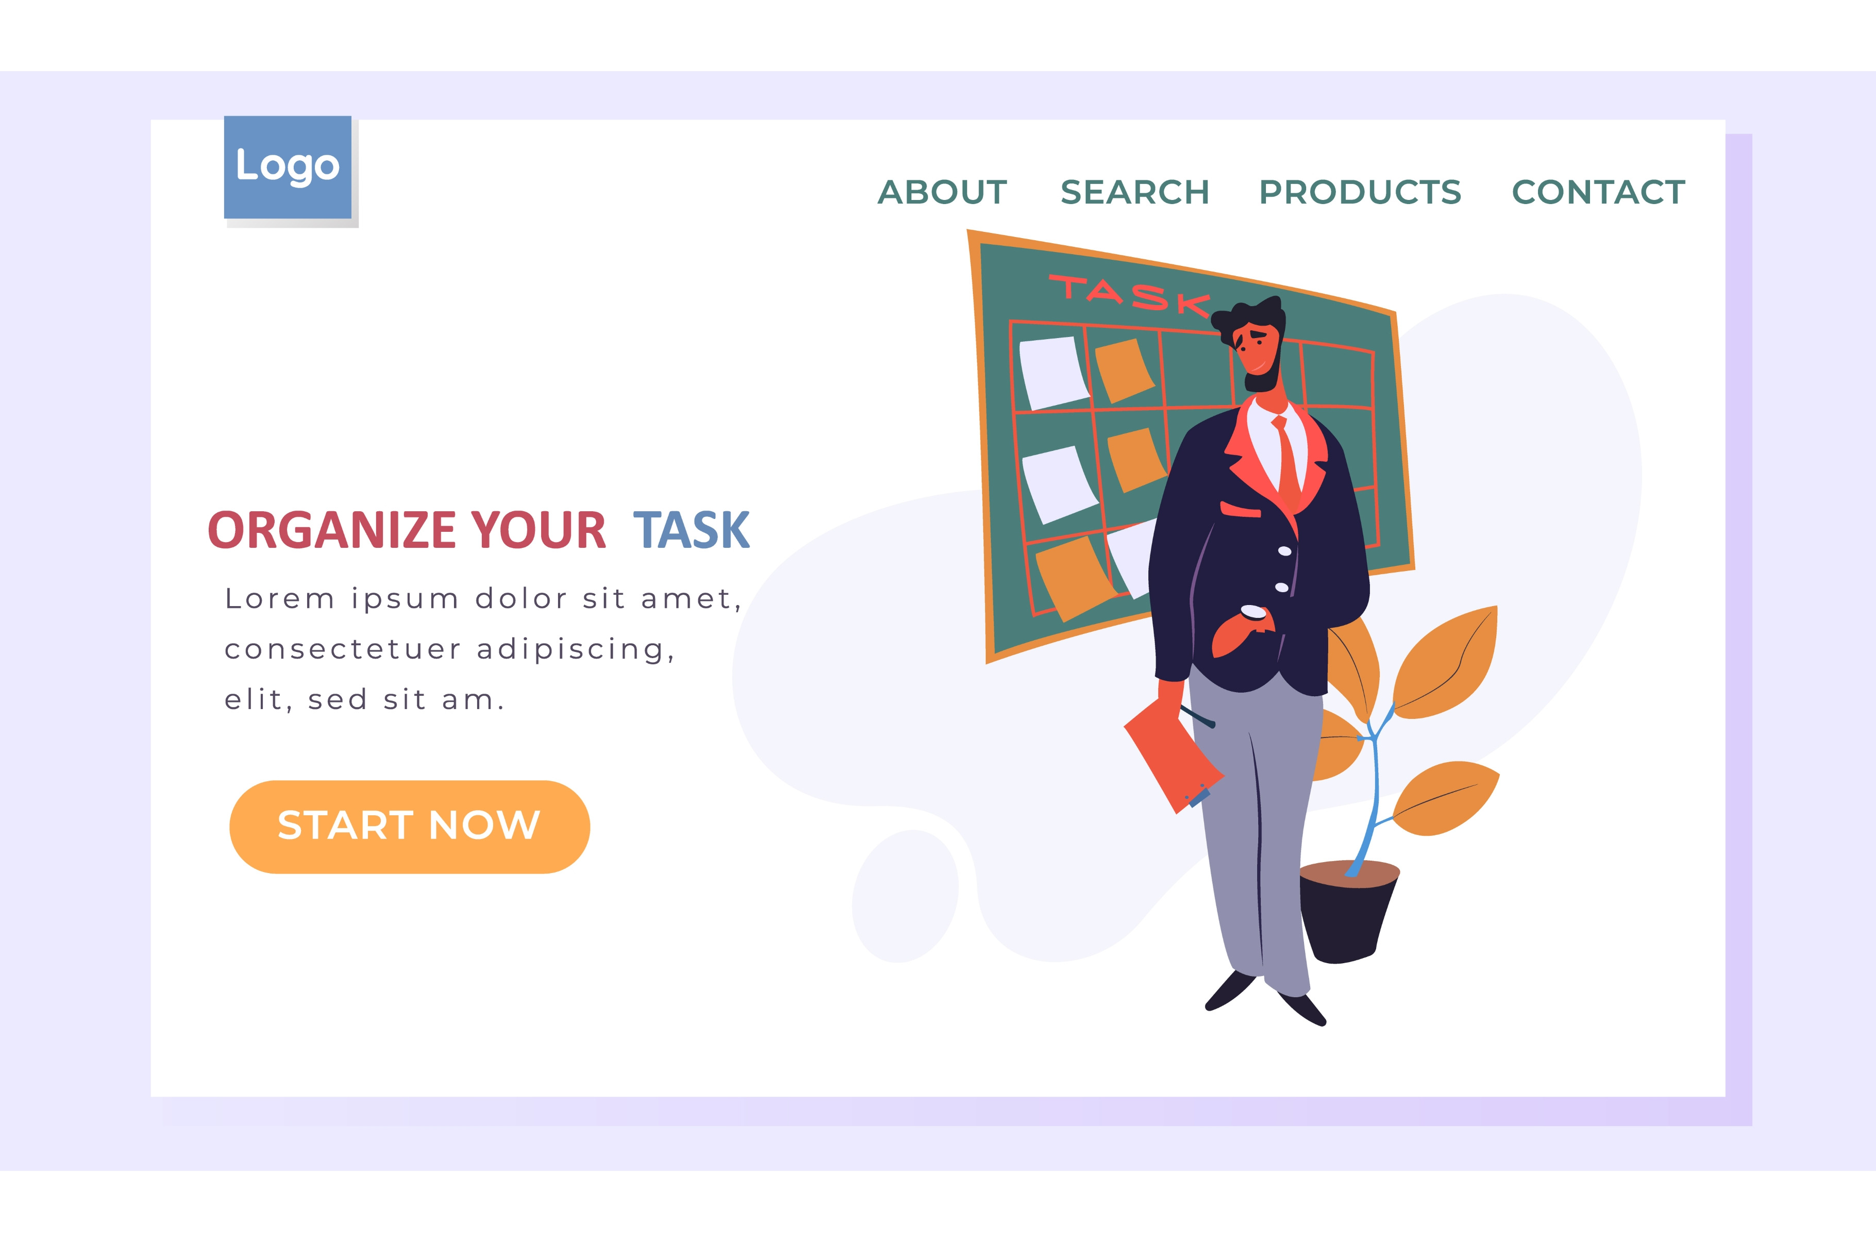Image resolution: width=1876 pixels, height=1242 pixels.
Task: Open the PRODUCTS navigation link
Action: (x=1360, y=192)
